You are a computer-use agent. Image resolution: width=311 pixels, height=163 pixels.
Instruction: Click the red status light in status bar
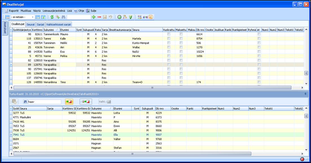pos(302,159)
